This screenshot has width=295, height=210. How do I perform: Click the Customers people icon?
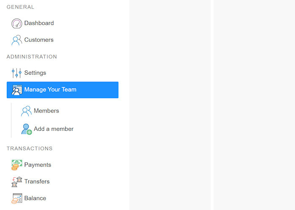coord(17,40)
